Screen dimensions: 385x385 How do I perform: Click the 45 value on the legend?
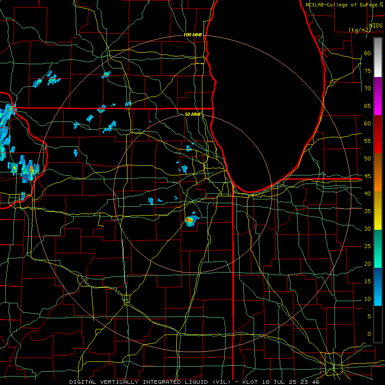click(367, 176)
